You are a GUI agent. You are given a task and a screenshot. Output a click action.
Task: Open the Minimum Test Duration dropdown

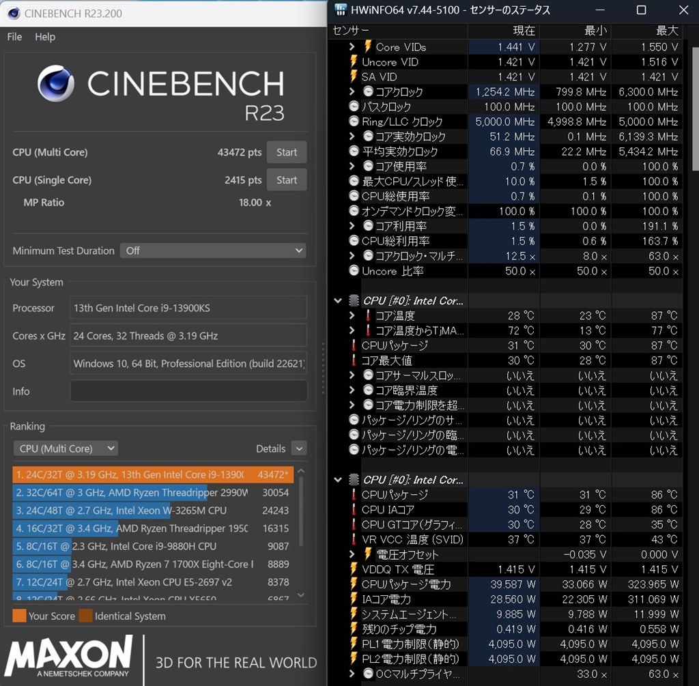213,251
